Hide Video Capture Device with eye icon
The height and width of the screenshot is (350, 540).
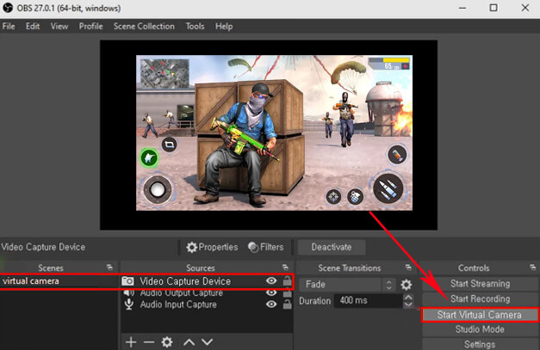(x=271, y=281)
